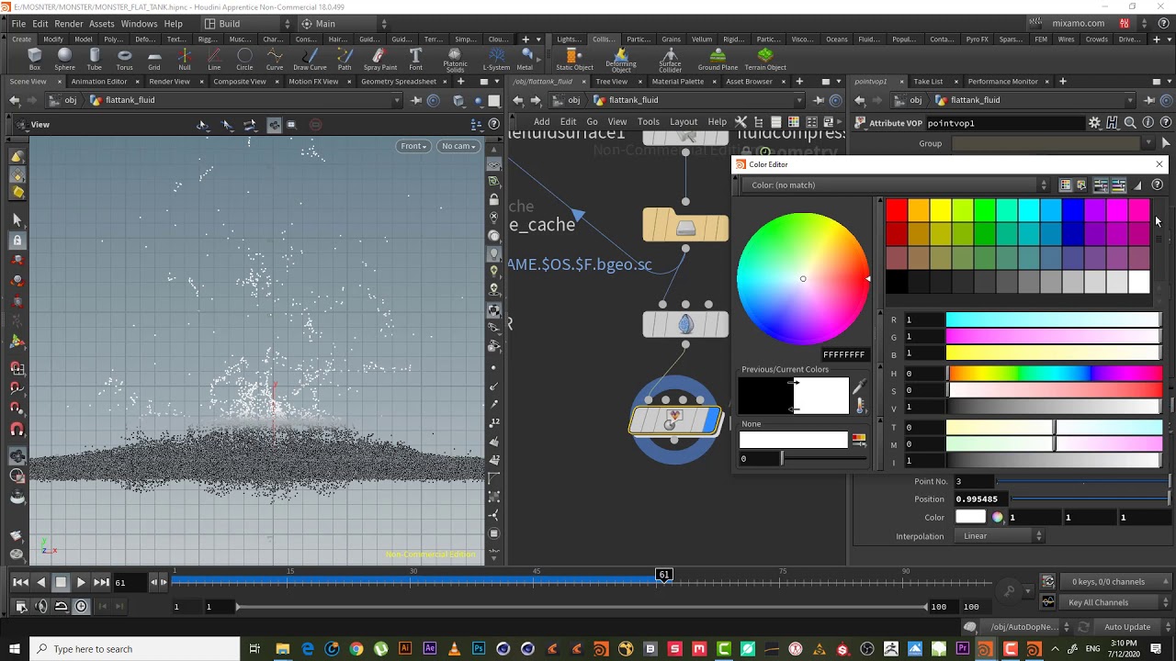Viewport: 1176px width, 661px height.
Task: Click the Hue slider bar
Action: (1054, 374)
